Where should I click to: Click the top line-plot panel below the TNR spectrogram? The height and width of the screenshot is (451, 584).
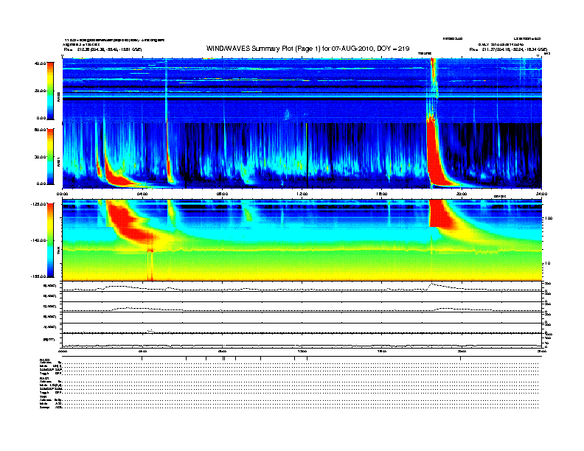tap(302, 287)
